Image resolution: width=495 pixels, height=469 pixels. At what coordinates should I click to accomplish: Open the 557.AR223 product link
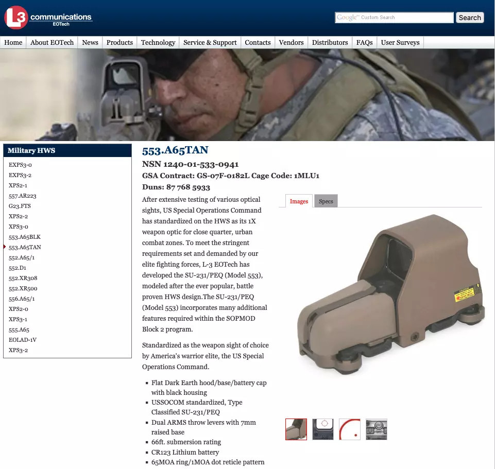pyautogui.click(x=23, y=196)
